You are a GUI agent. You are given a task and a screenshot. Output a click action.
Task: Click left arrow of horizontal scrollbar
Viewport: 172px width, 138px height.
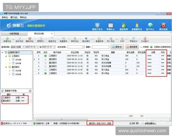point(35,119)
